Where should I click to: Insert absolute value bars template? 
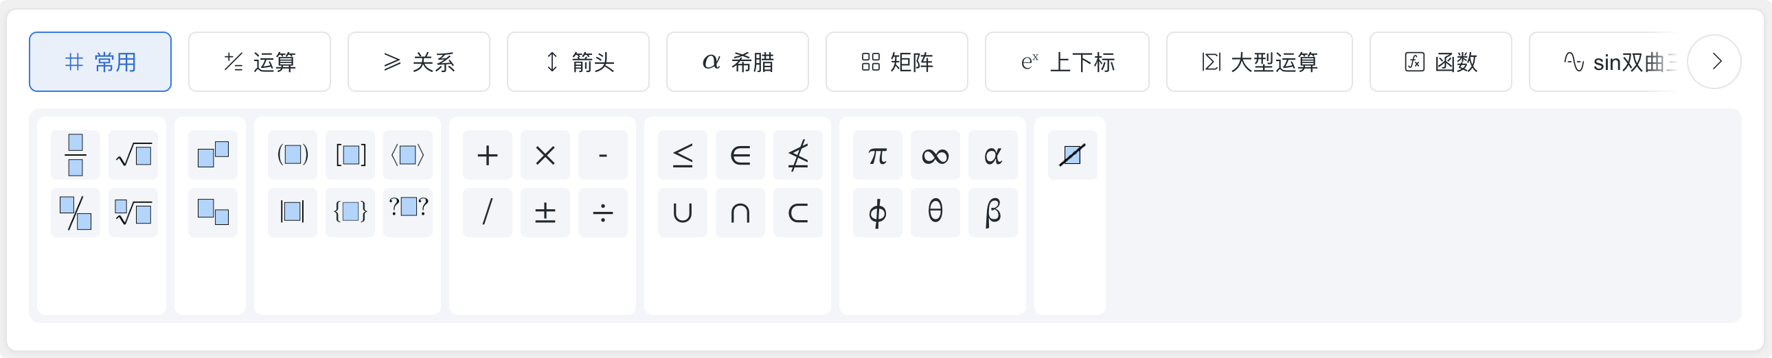[x=293, y=213]
